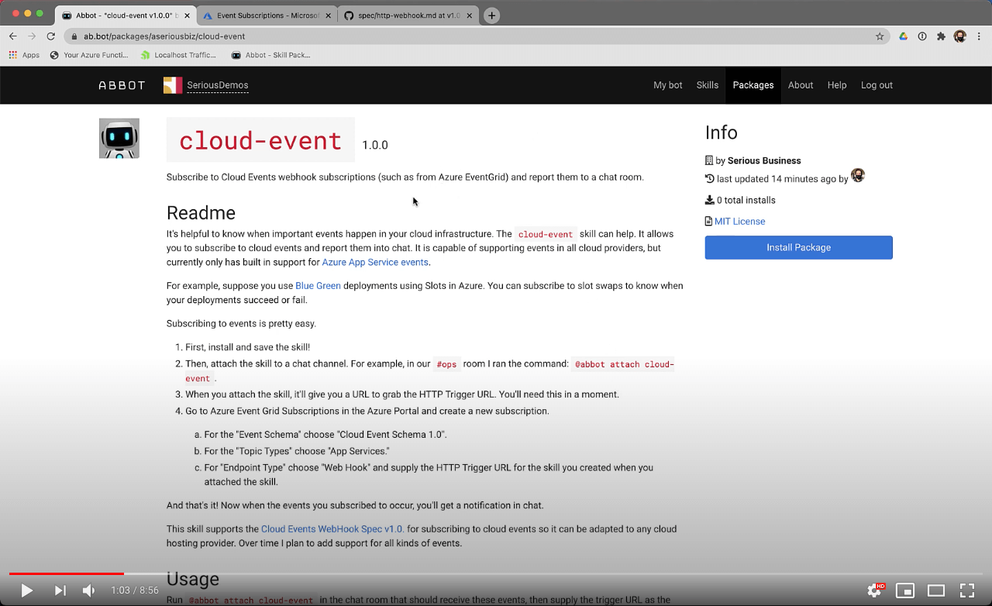Play the video with the play button

click(26, 591)
